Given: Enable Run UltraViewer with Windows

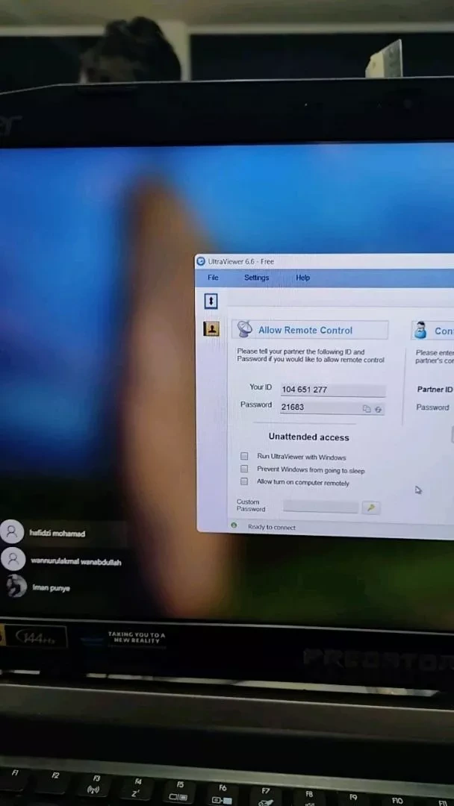Looking at the screenshot, I should tap(244, 456).
